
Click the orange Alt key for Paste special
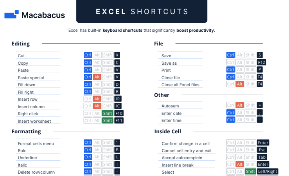pyautogui.click(x=97, y=77)
